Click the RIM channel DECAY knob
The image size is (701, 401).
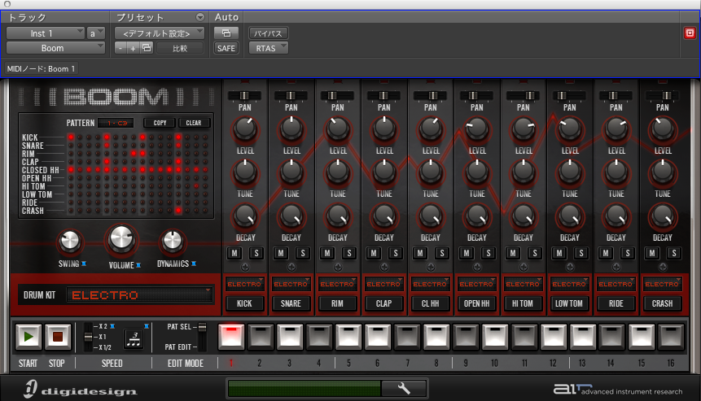(338, 216)
